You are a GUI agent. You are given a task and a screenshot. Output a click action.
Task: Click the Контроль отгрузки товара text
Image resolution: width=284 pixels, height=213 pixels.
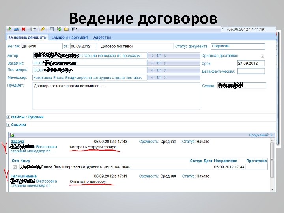(x=93, y=147)
